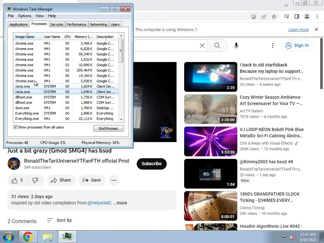Image resolution: width=324 pixels, height=243 pixels.
Task: Open the Chrome profile avatar icon
Action: (307, 16)
